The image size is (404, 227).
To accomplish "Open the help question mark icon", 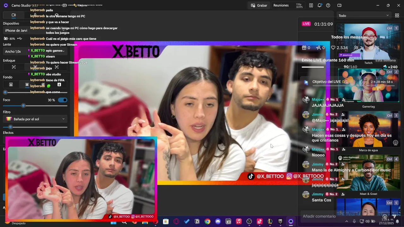I will (x=328, y=5).
